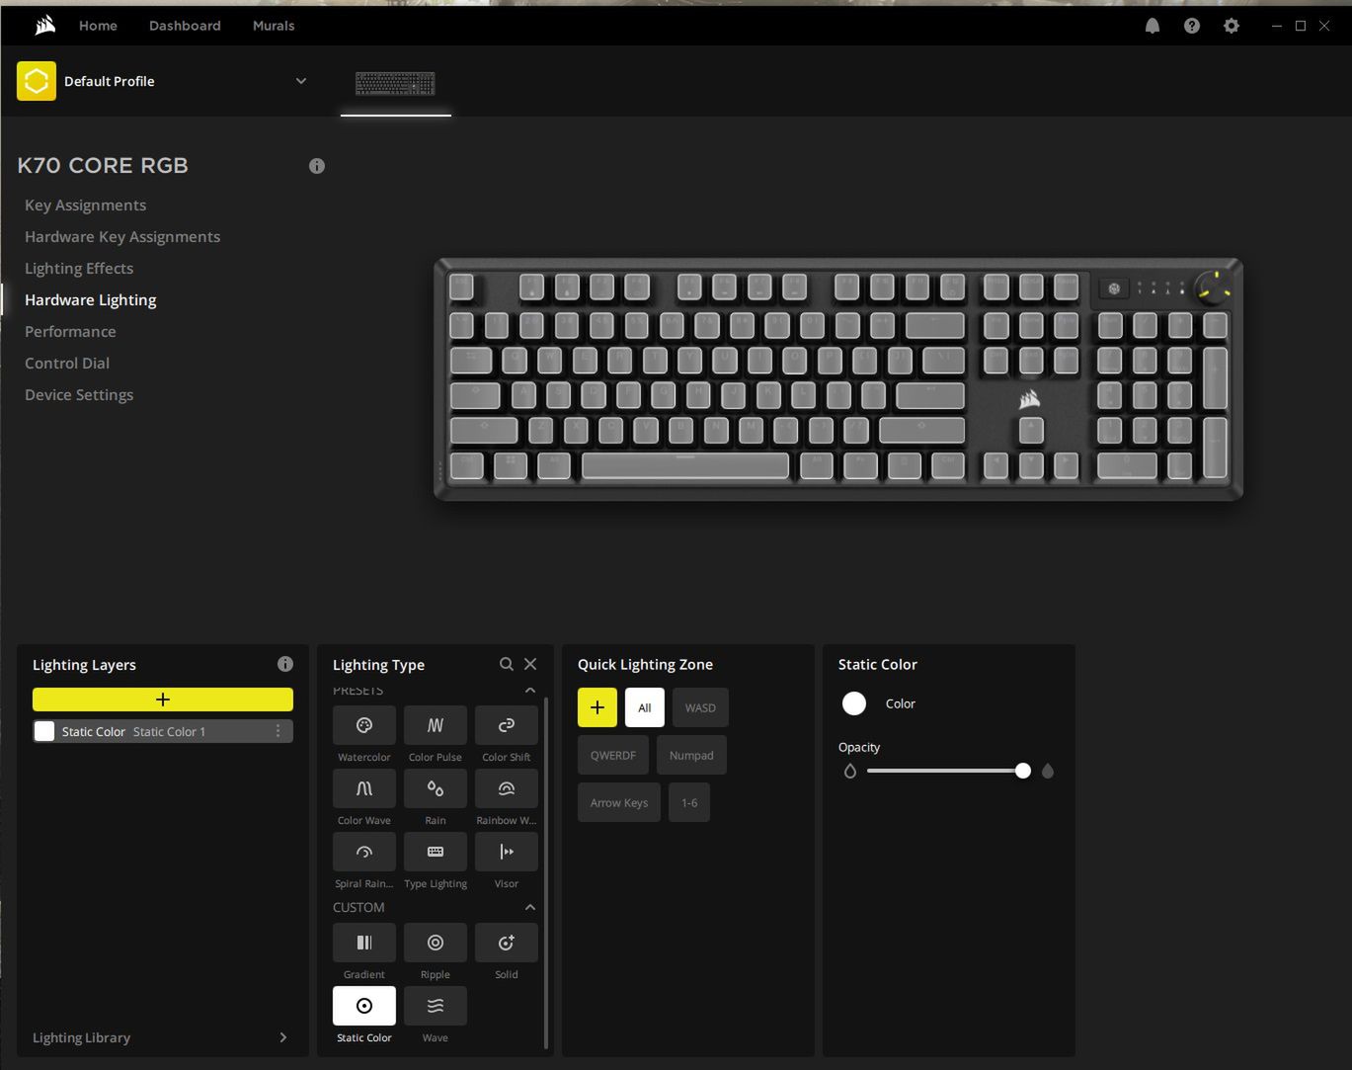Add a new quick lighting zone

[x=597, y=707]
